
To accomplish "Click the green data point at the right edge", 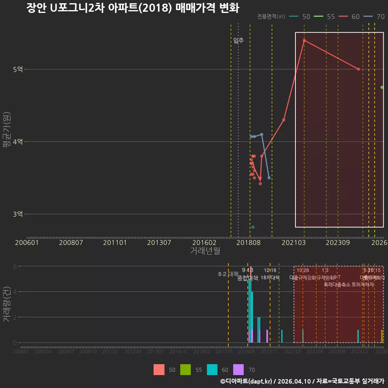I will (x=382, y=87).
